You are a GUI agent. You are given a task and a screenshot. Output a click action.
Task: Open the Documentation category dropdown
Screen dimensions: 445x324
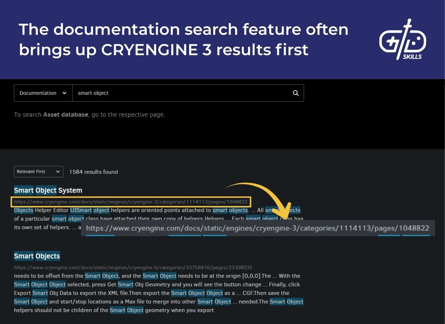pyautogui.click(x=43, y=93)
